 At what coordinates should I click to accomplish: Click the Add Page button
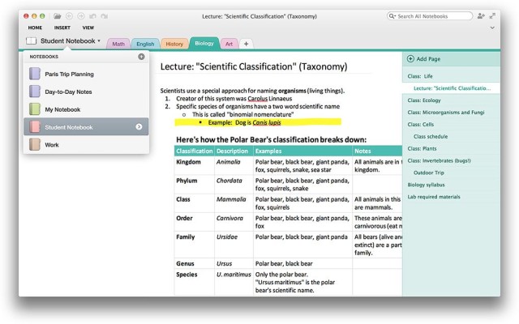click(x=425, y=59)
